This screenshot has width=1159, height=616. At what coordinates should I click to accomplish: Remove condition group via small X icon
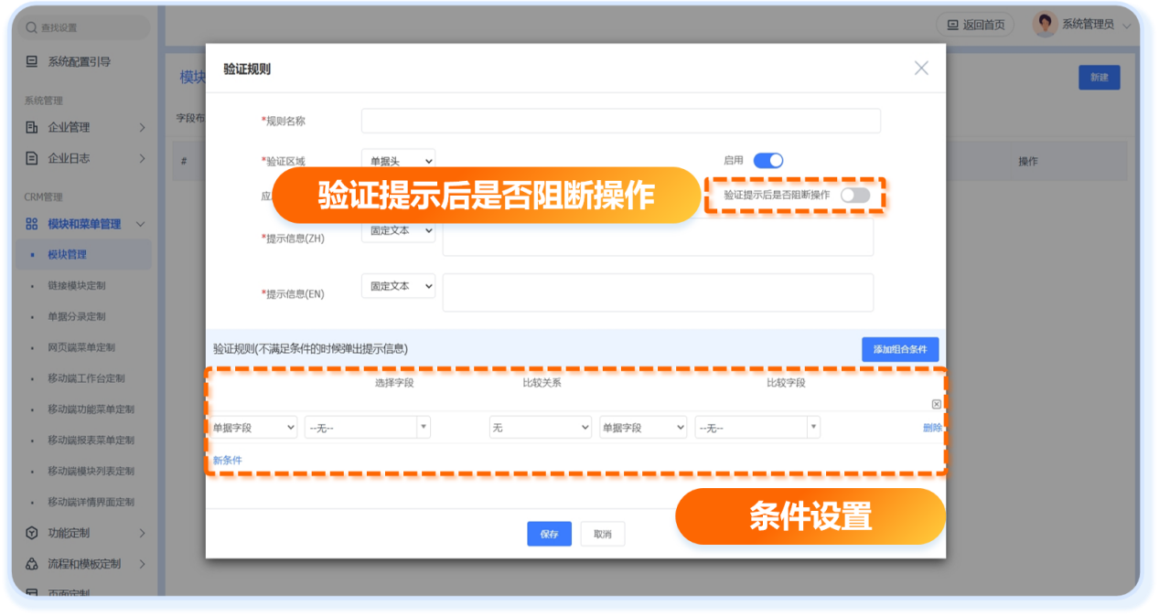click(936, 404)
